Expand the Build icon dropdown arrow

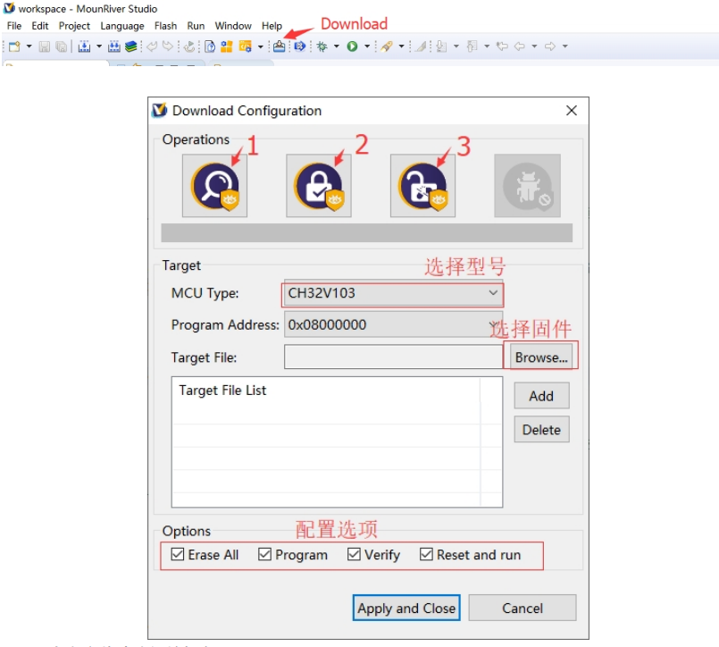coord(98,46)
